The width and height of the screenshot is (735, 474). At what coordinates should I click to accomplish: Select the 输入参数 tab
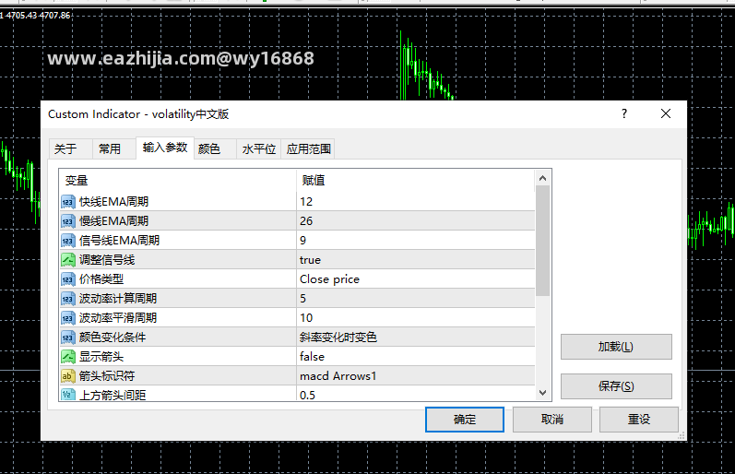[165, 148]
